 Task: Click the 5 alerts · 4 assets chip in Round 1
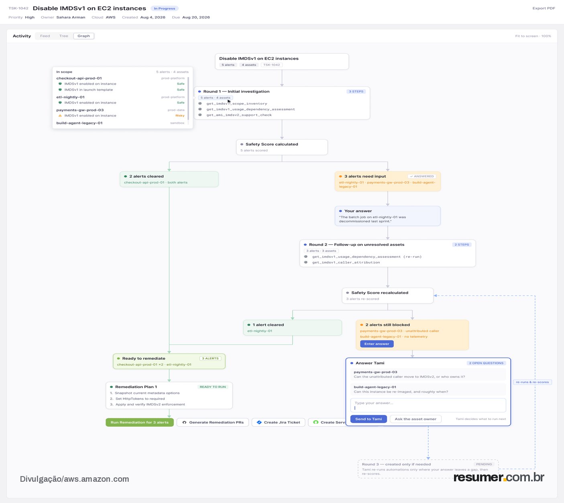click(216, 98)
